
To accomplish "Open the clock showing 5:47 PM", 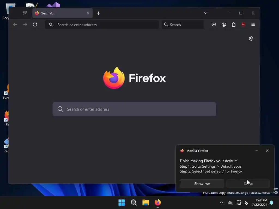I will 260,202.
